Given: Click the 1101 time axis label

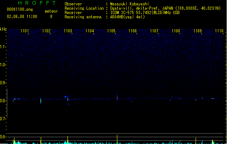Looking at the screenshot, I should tap(25, 31).
